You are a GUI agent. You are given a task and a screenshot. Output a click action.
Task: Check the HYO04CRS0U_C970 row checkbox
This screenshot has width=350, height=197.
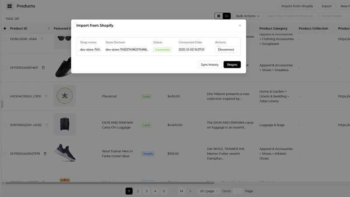[x=5, y=96]
